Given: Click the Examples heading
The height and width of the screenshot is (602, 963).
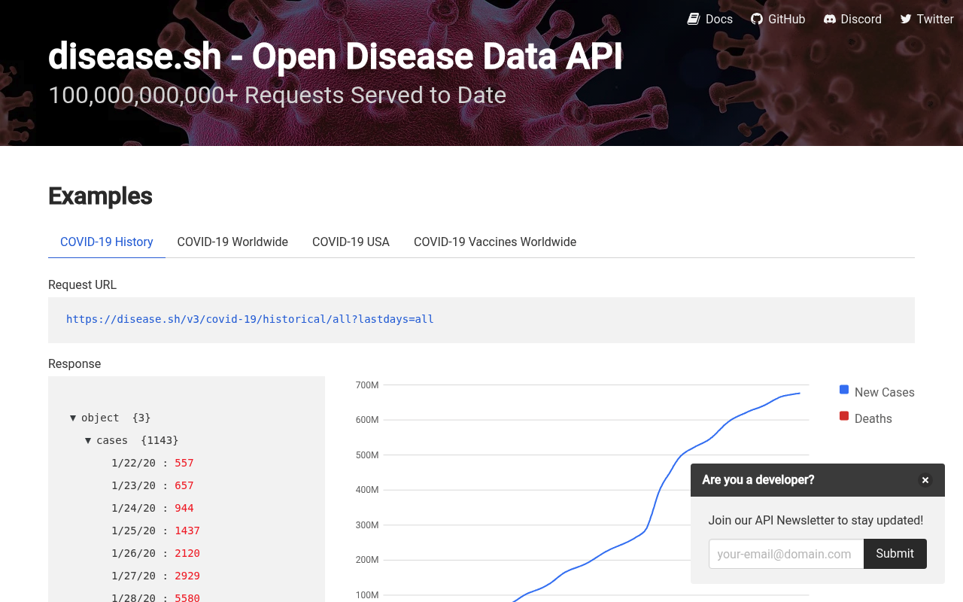Looking at the screenshot, I should 100,196.
